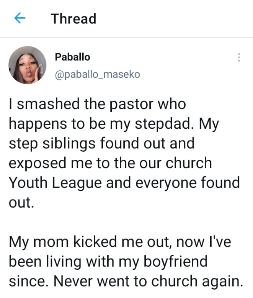Image resolution: width=253 pixels, height=298 pixels.
Task: Go back using the blue arrow
Action: coord(20,18)
